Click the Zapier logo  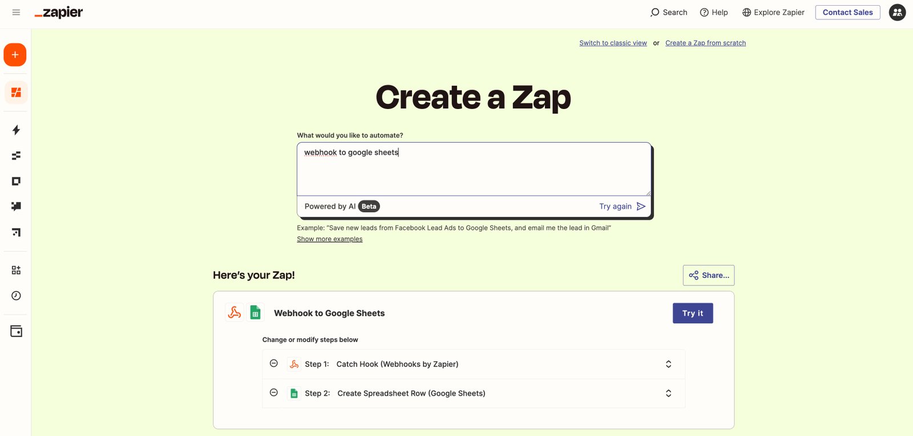[x=59, y=13]
